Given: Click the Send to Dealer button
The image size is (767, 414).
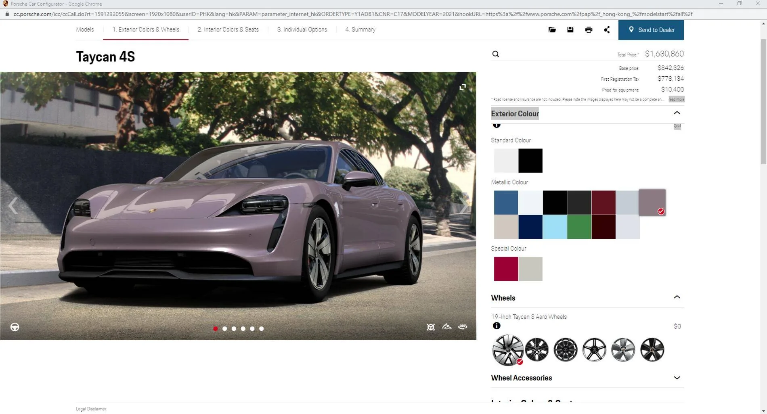Looking at the screenshot, I should pos(651,30).
